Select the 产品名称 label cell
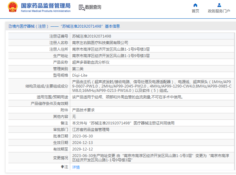 point(39,62)
